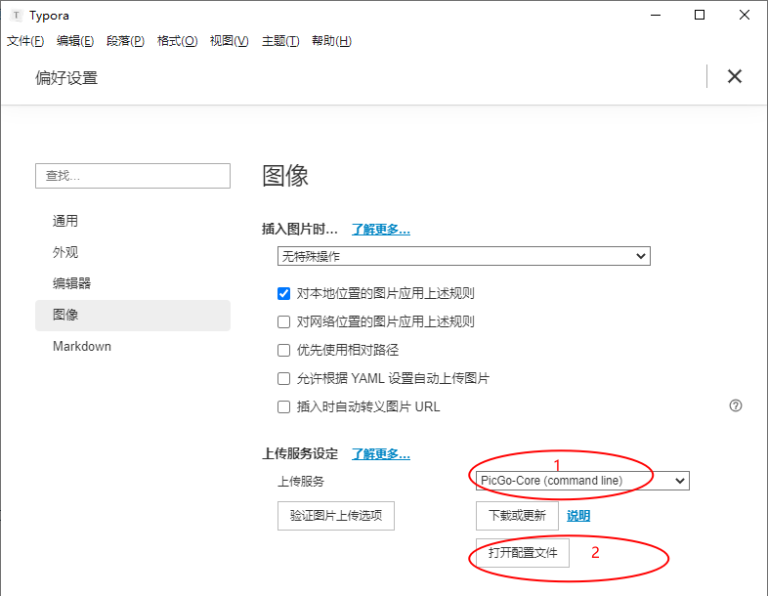
Task: Enable 对网络位置的图片应用上述规则 checkbox
Action: 283,321
